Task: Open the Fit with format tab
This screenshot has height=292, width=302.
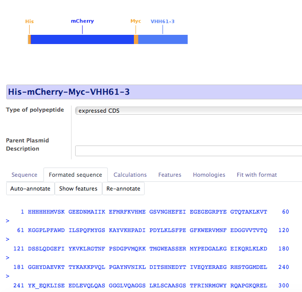Action: pos(257,175)
